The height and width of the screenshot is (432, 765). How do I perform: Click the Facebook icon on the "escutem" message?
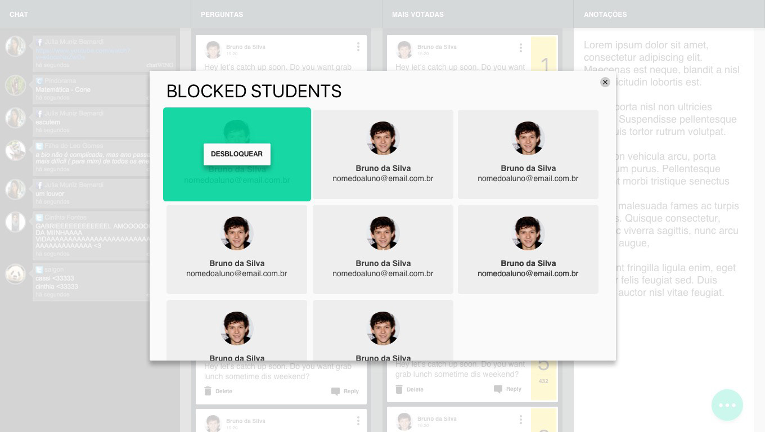[39, 114]
